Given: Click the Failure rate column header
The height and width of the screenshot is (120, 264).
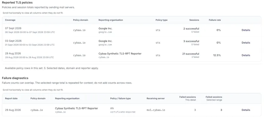Looking at the screenshot, I should (215, 20).
